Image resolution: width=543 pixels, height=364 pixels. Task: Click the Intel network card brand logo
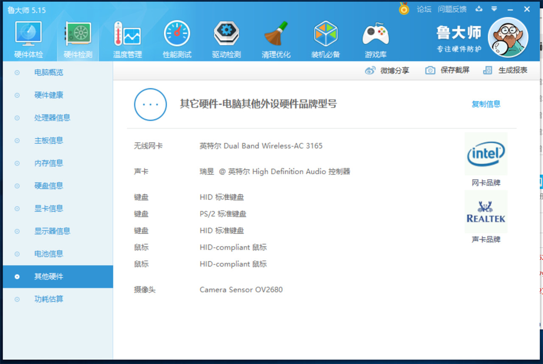pos(486,154)
